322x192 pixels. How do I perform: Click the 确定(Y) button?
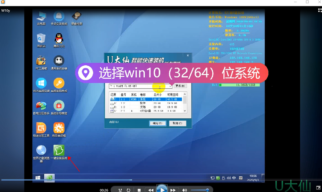point(157,123)
